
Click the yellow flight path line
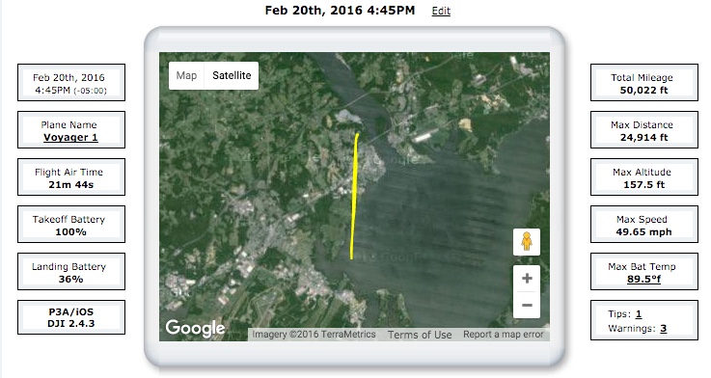(x=354, y=196)
